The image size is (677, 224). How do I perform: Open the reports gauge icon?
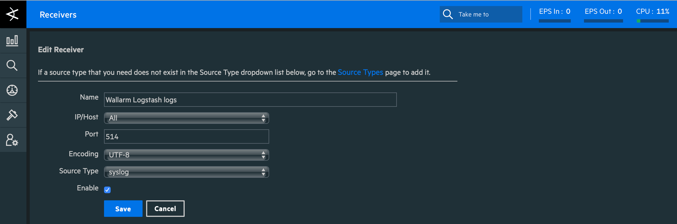[12, 90]
